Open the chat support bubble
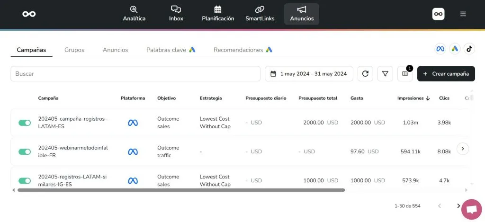Viewport: 485px width, 222px height. tap(471, 210)
